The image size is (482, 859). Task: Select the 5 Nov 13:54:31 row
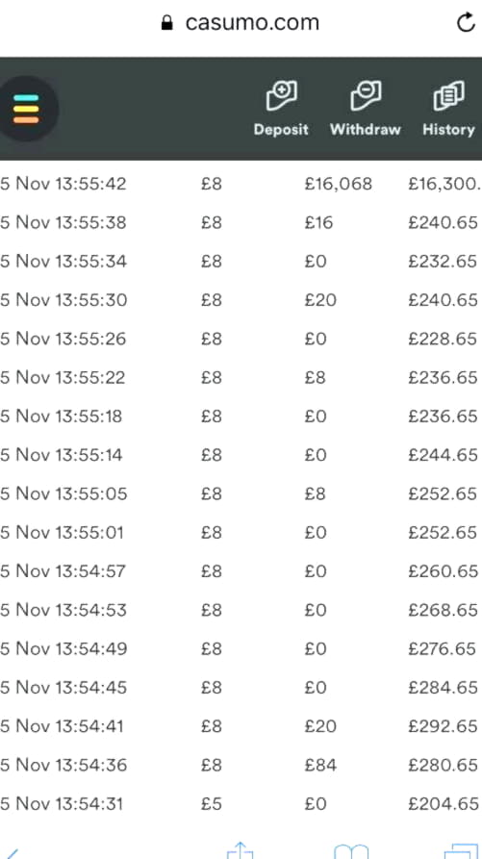(x=241, y=803)
